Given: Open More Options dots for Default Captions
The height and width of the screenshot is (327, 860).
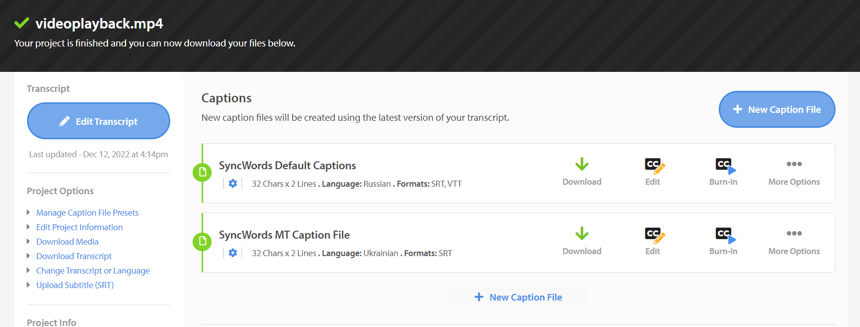Looking at the screenshot, I should coord(794,164).
